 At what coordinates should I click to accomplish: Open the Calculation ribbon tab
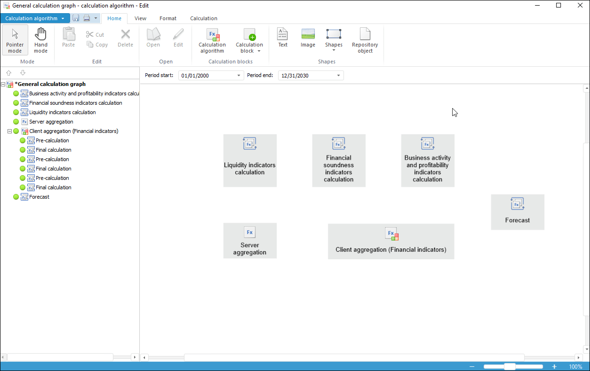204,18
